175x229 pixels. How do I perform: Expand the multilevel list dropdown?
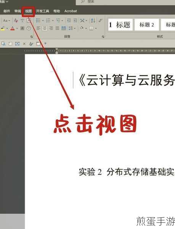click(x=62, y=21)
